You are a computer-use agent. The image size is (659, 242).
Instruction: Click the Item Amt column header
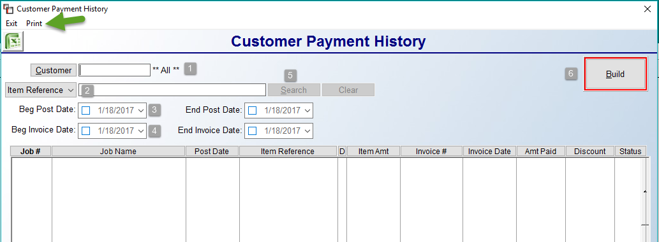(374, 152)
